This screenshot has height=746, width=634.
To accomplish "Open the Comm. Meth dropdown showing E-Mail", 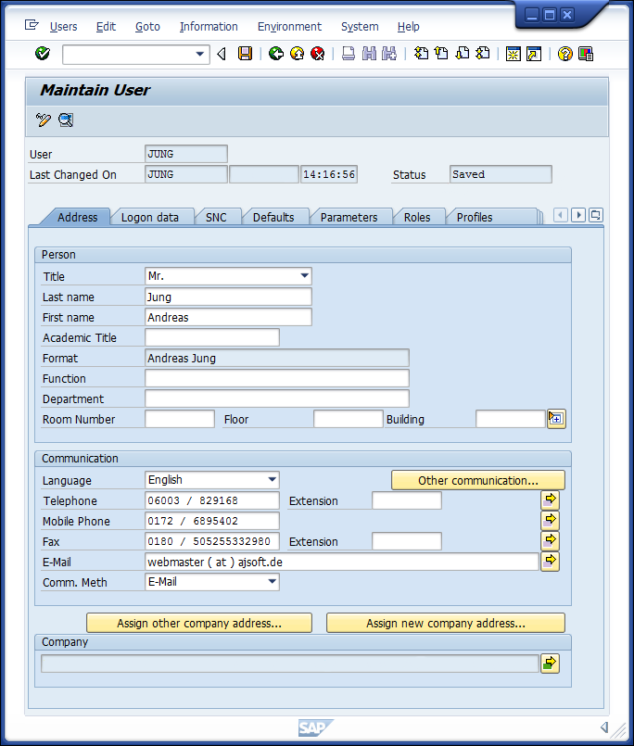I will click(273, 581).
